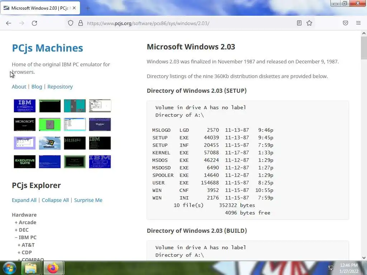This screenshot has width=367, height=275.
Task: Open the Windows Start button
Action: pos(10,268)
